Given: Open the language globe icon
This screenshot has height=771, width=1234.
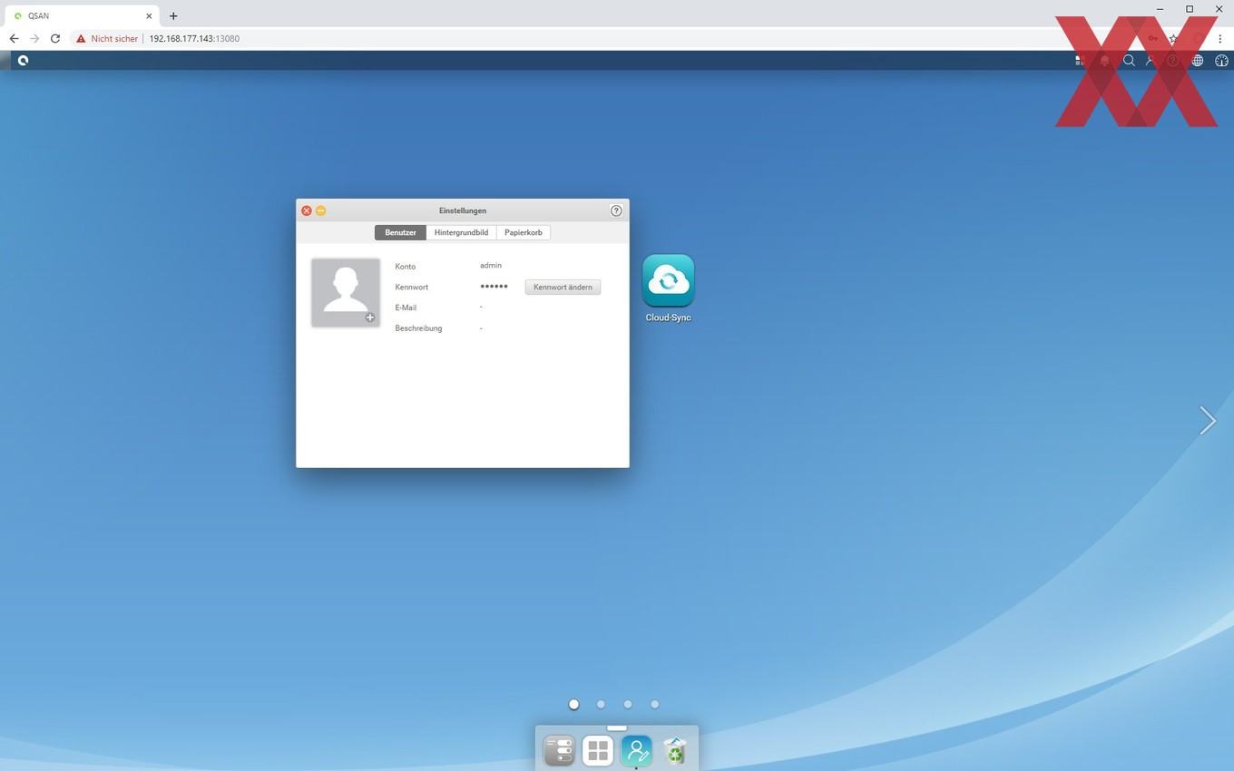Looking at the screenshot, I should point(1198,61).
